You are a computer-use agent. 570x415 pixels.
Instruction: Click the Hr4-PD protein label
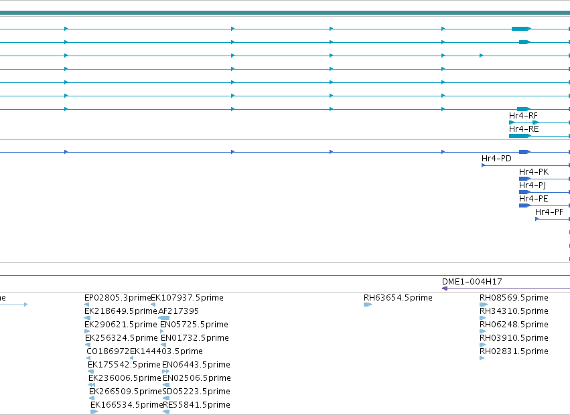pos(496,159)
